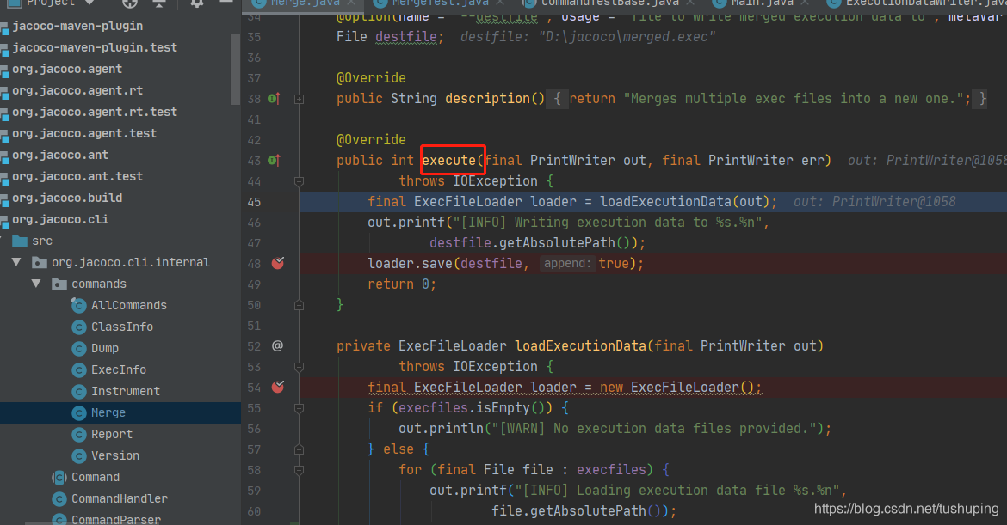Click the fold end marker on line 50

[299, 306]
